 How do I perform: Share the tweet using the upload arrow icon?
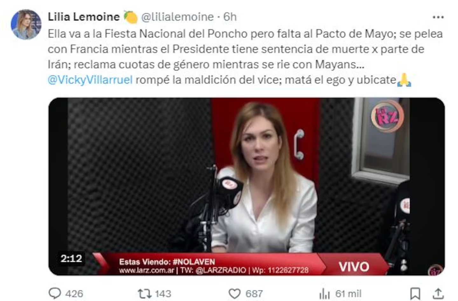coord(438,293)
